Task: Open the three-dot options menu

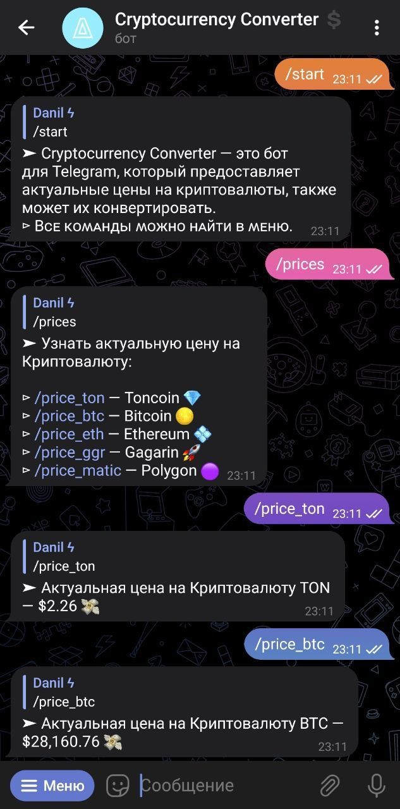Action: point(377,27)
